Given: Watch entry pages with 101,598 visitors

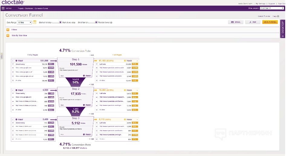Looking at the screenshot, I should coord(19,61).
